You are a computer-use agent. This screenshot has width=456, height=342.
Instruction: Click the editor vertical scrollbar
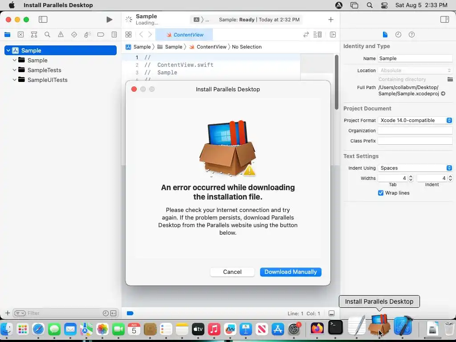tap(337, 82)
